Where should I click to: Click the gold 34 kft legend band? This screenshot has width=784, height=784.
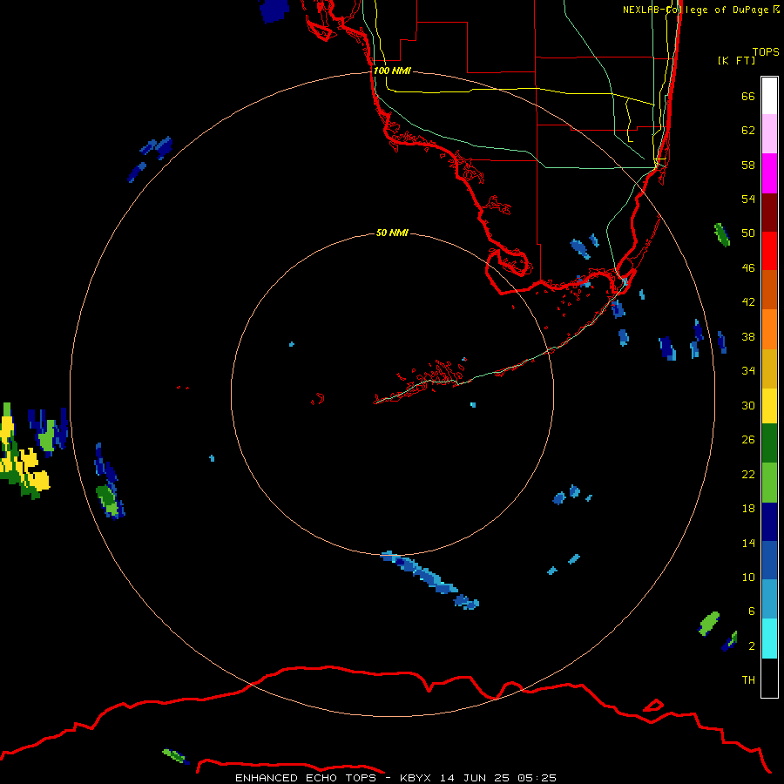pos(769,368)
